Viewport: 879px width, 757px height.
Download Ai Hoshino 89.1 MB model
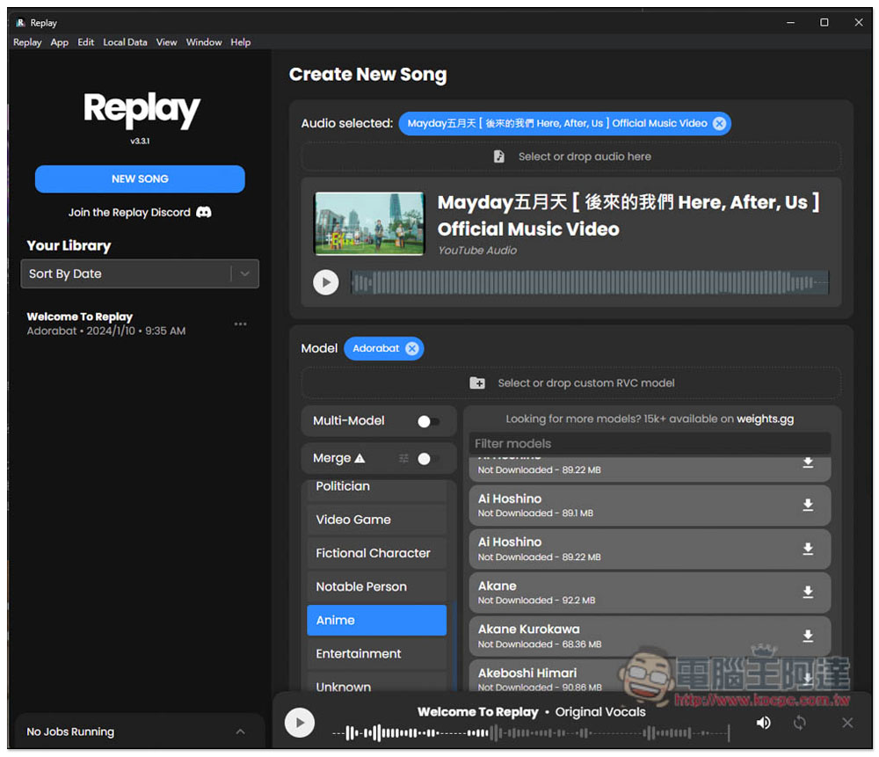coord(807,505)
